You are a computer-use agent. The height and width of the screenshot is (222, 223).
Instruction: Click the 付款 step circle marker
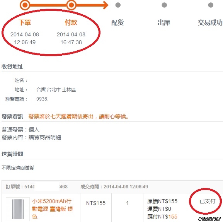click(x=71, y=5)
